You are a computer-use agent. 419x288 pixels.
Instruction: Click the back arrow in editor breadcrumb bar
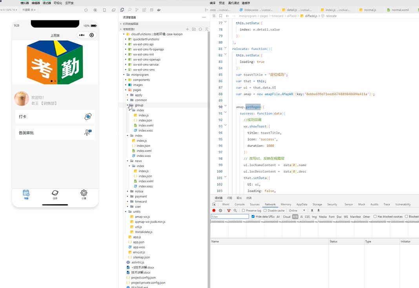pos(228,16)
